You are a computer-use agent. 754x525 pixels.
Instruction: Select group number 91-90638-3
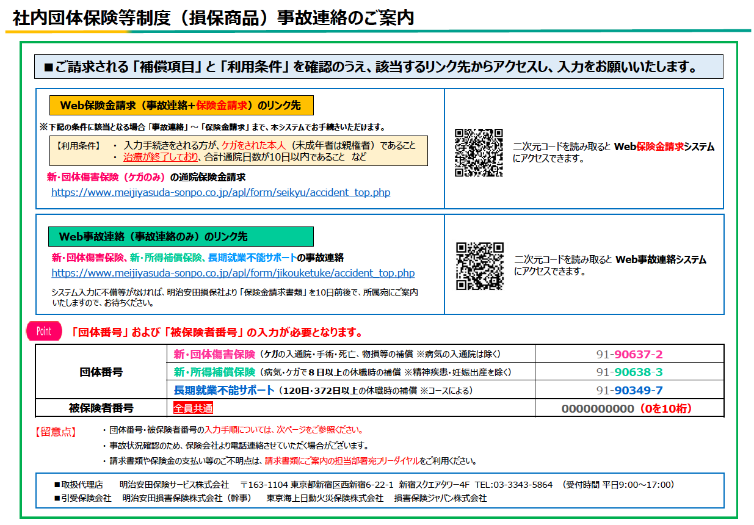pyautogui.click(x=629, y=372)
